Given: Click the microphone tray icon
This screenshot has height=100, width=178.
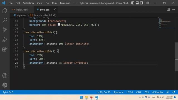Looking at the screenshot, I should 149,97.
